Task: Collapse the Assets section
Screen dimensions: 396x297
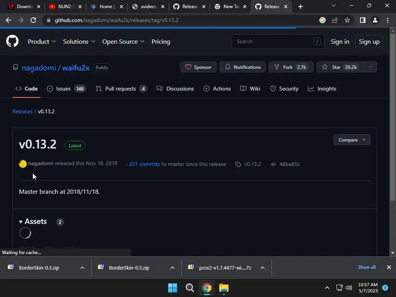Action: coord(33,222)
